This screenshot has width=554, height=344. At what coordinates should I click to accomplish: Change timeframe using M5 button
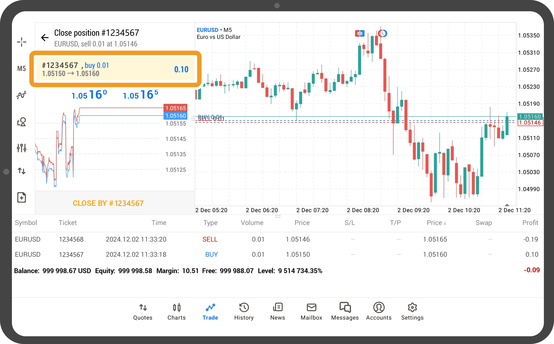[x=21, y=69]
